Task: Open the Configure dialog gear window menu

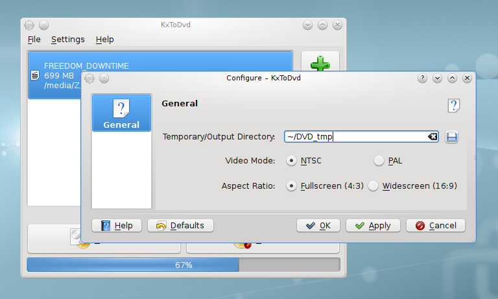Action: [89, 78]
